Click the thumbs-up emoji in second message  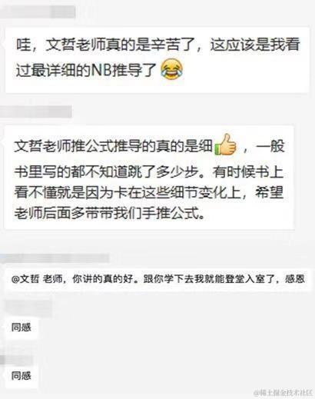tap(225, 145)
